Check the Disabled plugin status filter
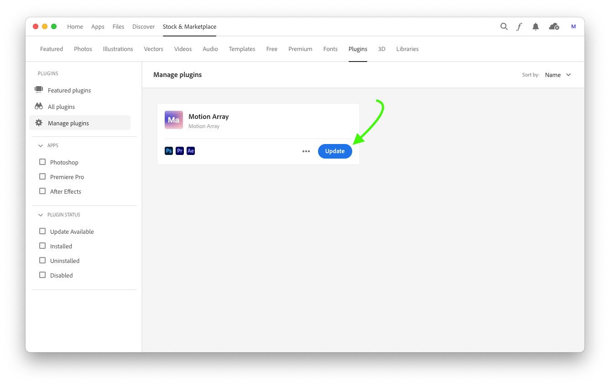Viewport: 610px width, 386px height. click(x=42, y=275)
